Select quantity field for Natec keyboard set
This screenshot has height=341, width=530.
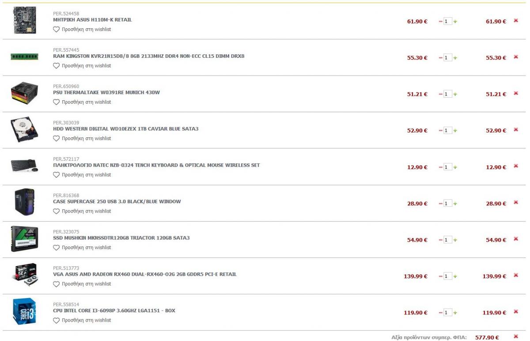click(x=448, y=167)
